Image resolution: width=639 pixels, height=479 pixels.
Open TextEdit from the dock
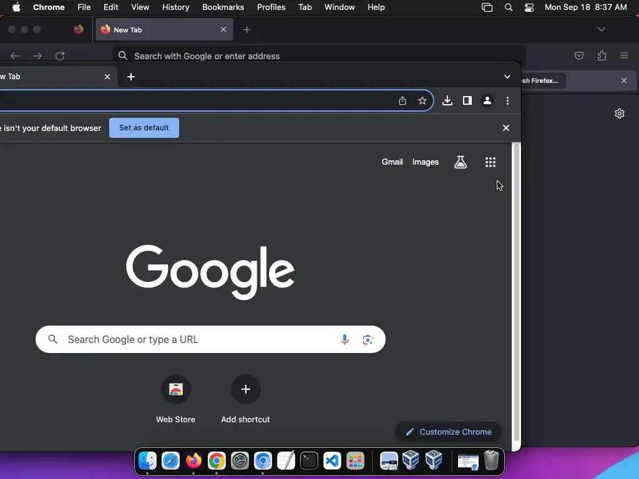click(x=286, y=461)
